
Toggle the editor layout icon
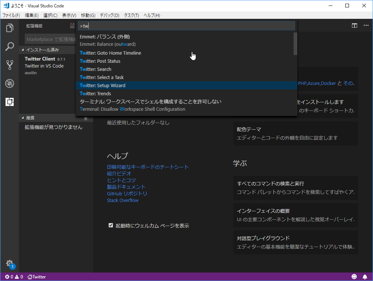pos(354,25)
